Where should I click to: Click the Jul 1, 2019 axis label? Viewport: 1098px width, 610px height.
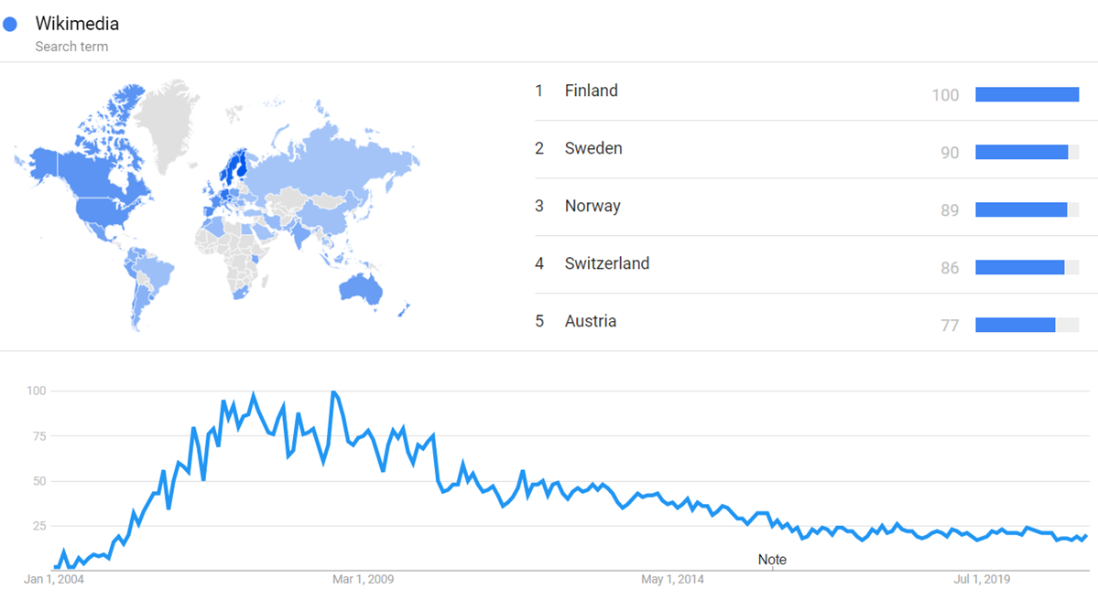click(x=982, y=579)
